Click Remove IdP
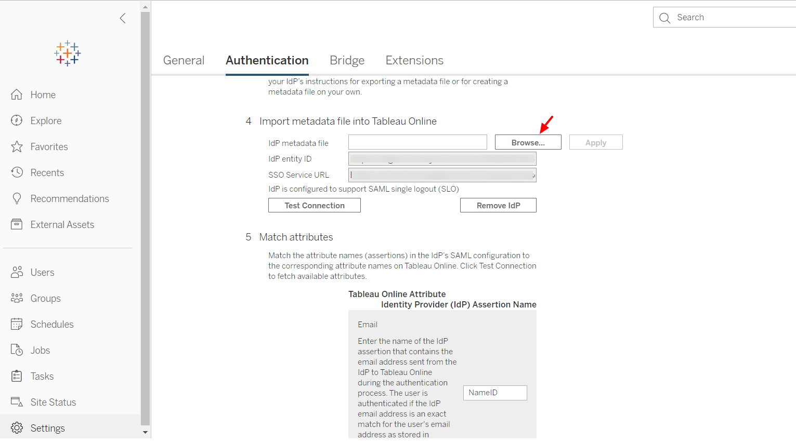796x442 pixels. pyautogui.click(x=498, y=205)
